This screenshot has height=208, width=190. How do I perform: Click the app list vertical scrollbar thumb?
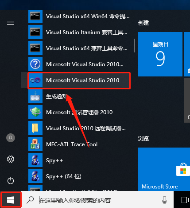pyautogui.click(x=135, y=46)
